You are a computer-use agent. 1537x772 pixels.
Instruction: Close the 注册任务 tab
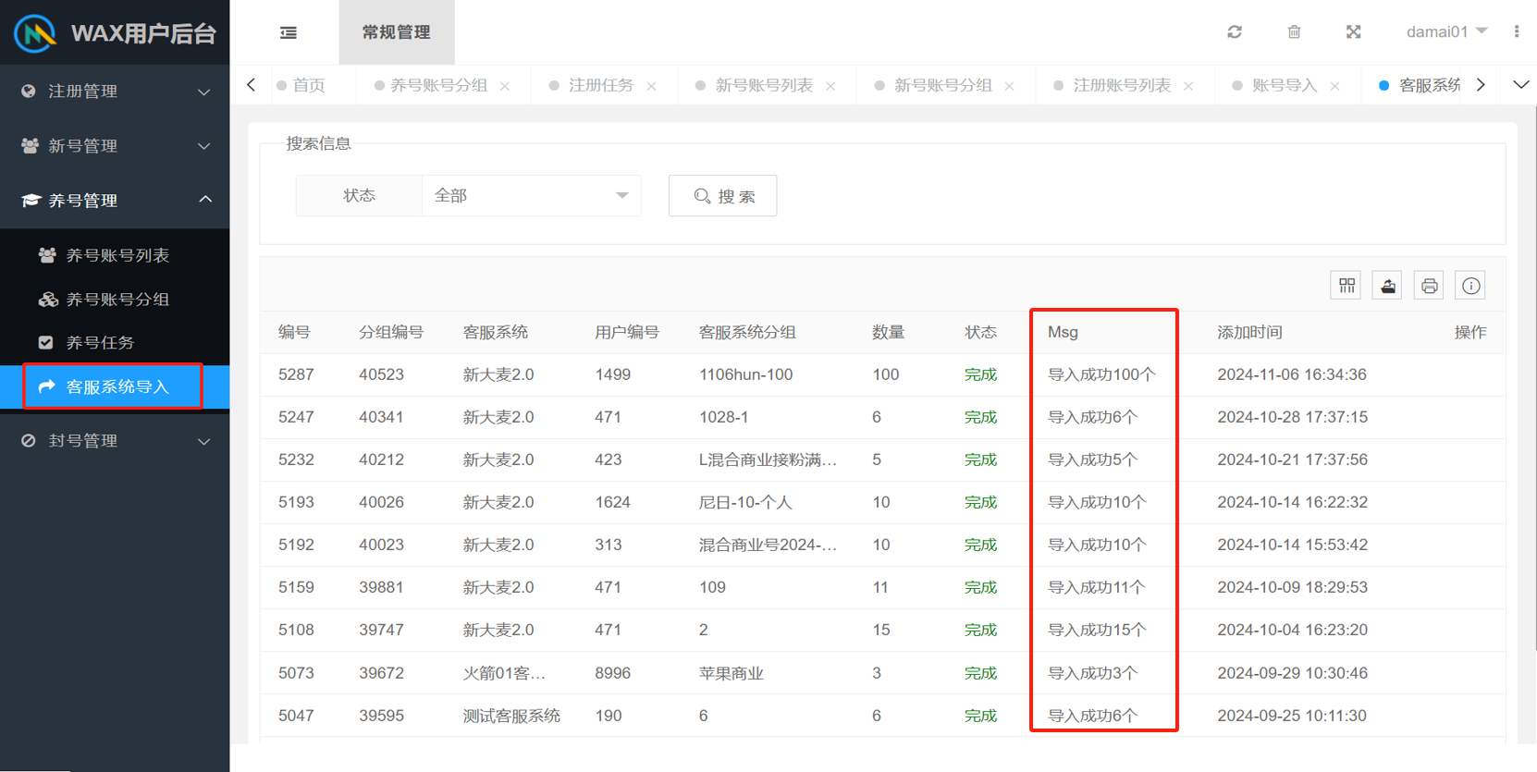pyautogui.click(x=651, y=86)
